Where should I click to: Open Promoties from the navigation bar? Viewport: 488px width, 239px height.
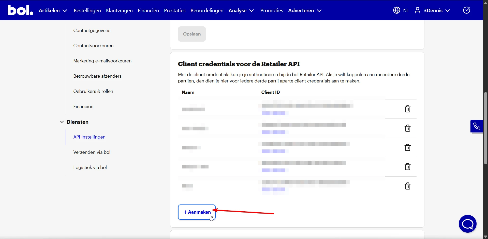[272, 10]
